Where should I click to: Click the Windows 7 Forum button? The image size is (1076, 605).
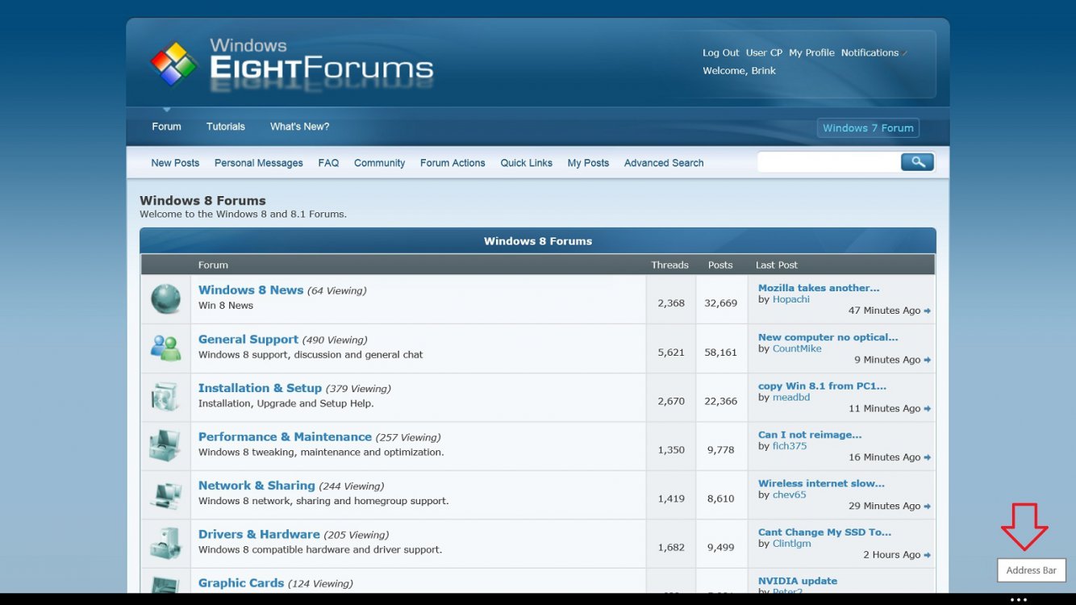pos(868,128)
